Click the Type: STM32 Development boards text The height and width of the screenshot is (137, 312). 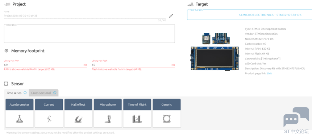pos(265,29)
